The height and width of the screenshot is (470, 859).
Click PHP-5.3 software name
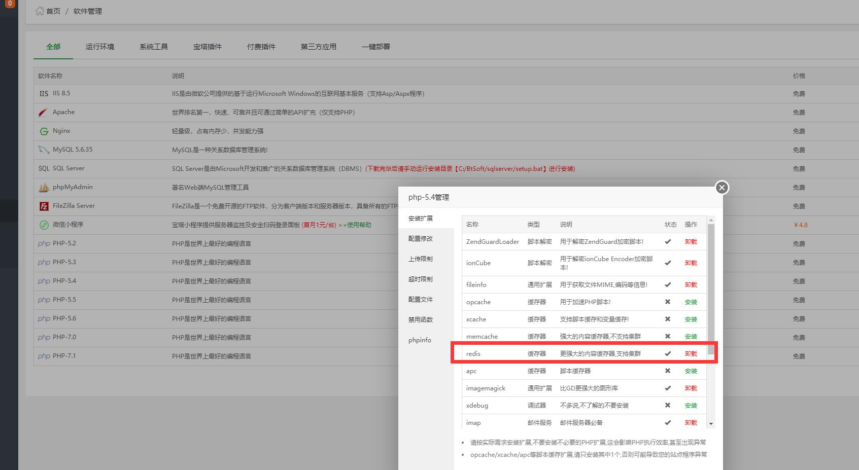tap(64, 262)
